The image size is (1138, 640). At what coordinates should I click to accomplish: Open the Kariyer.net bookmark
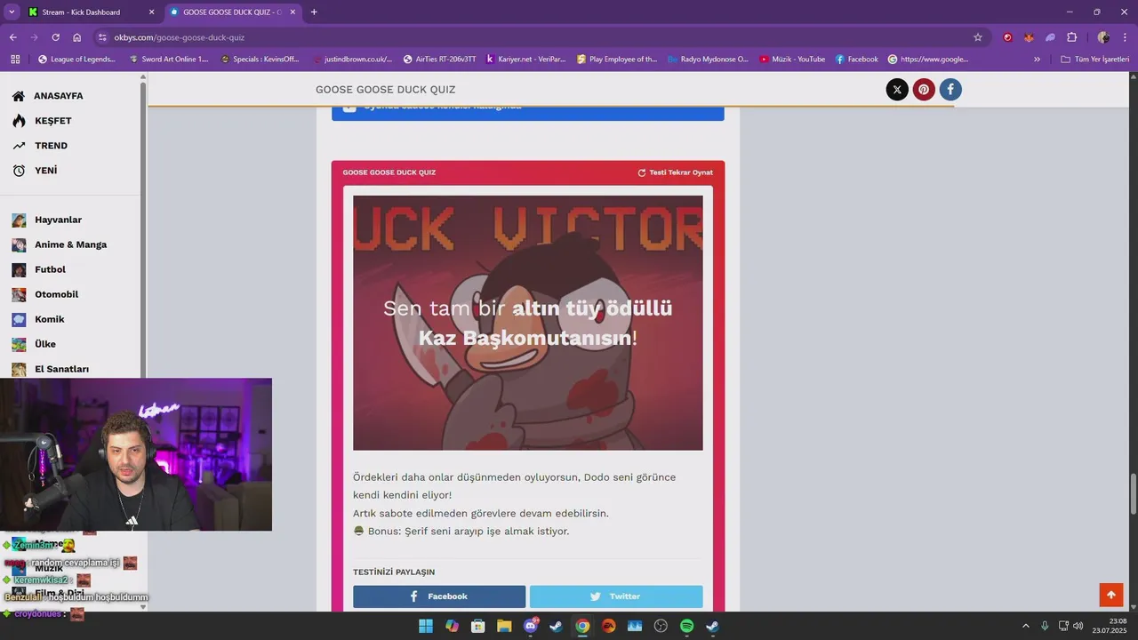(x=525, y=60)
